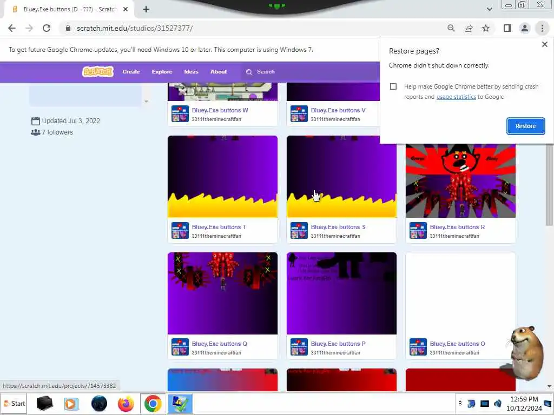
Task: Open Bluey.Exe buttons P project title
Action: pyautogui.click(x=338, y=344)
